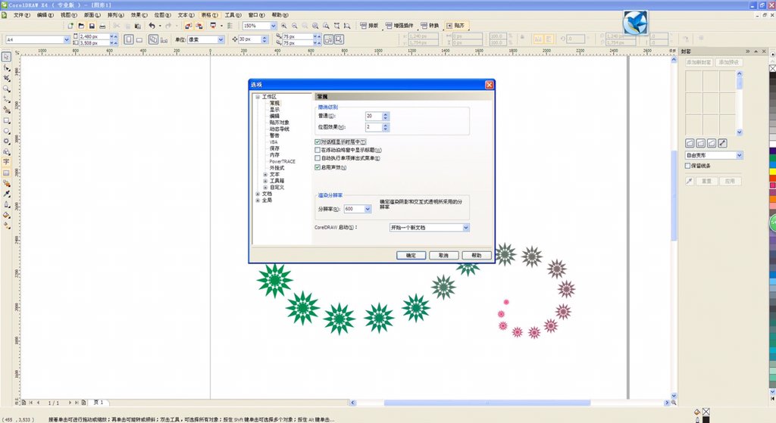This screenshot has height=423, width=776.
Task: Click the New document toolbar icon
Action: (x=70, y=26)
